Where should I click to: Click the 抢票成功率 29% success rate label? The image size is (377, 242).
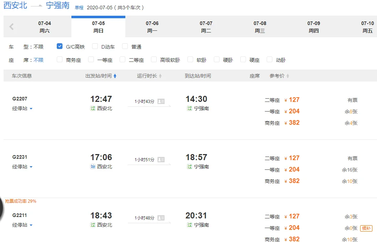20,201
